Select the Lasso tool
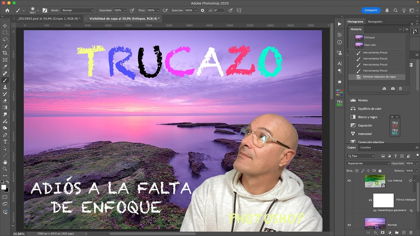Image resolution: width=420 pixels, height=236 pixels. pos(5,39)
